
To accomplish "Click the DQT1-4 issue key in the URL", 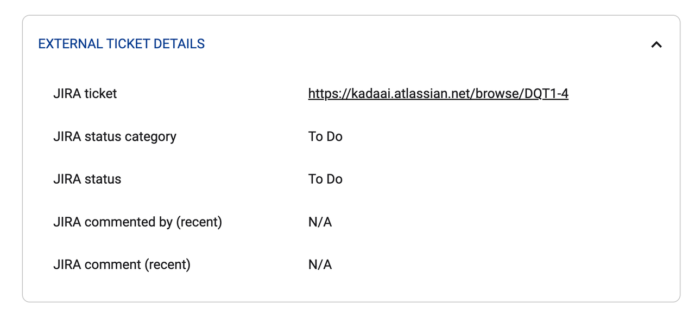I will pos(546,94).
